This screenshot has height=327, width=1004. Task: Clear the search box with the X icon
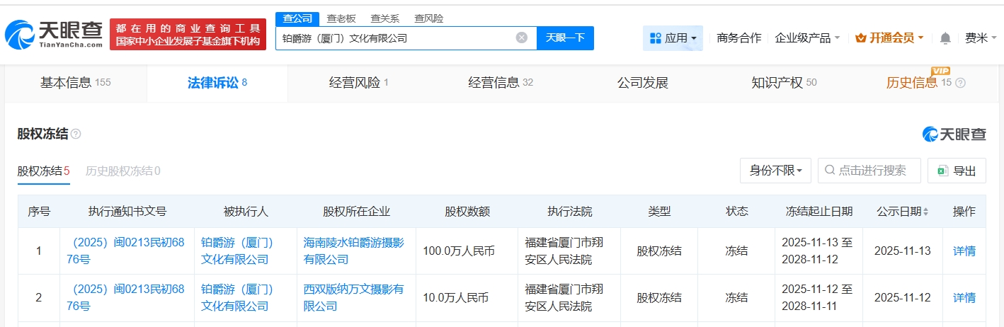(522, 38)
